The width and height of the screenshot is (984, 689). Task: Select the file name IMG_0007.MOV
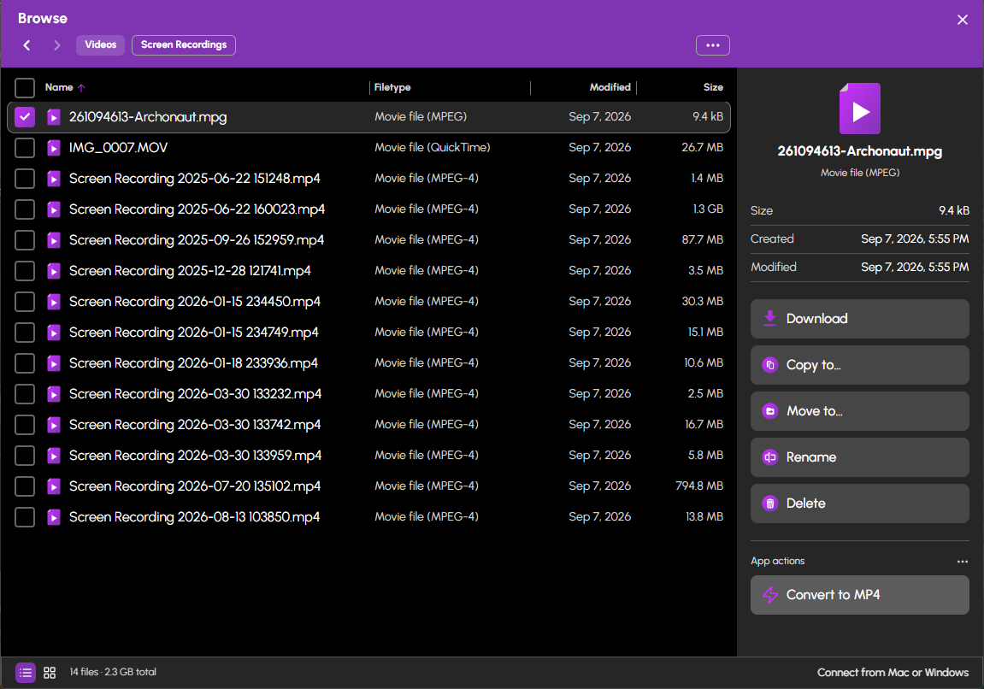pos(118,148)
